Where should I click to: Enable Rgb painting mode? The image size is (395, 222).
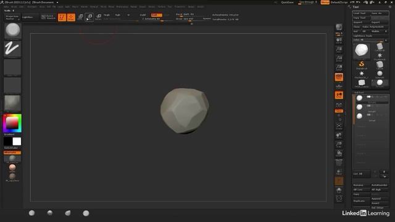(x=118, y=15)
